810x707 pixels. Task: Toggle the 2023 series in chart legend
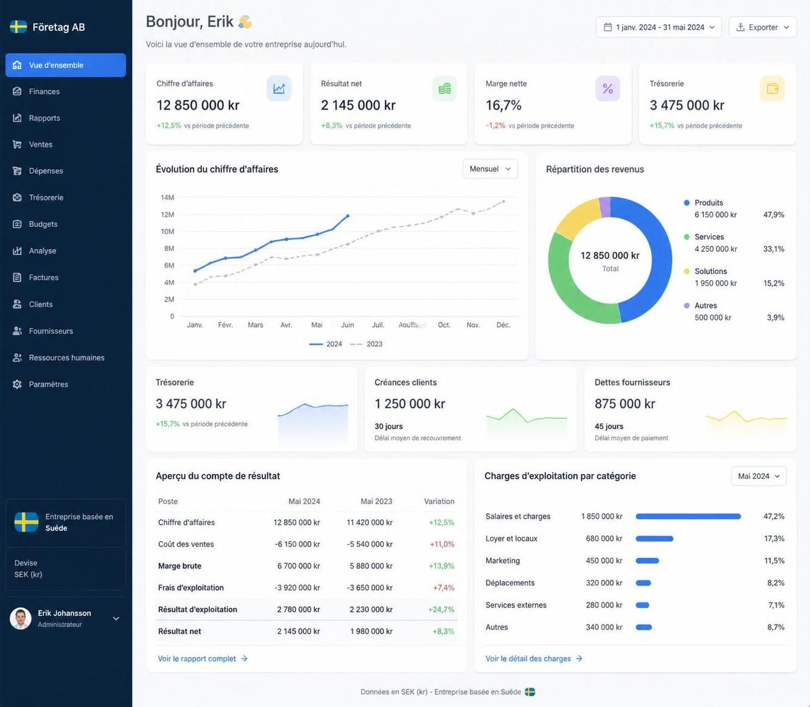[x=366, y=344]
